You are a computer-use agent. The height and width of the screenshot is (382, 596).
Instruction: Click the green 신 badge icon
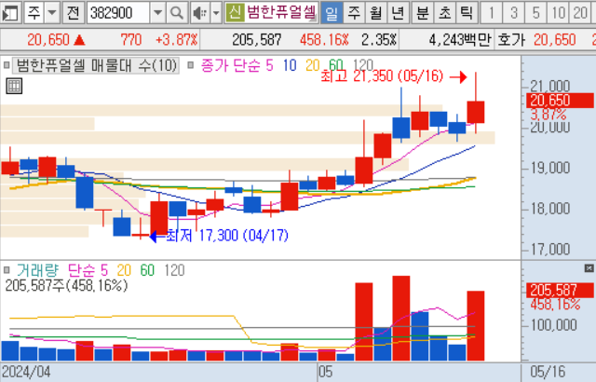235,13
